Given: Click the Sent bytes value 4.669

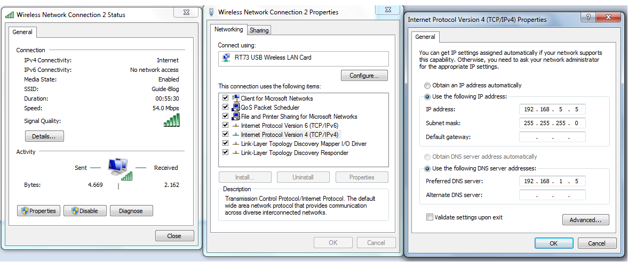Looking at the screenshot, I should [96, 185].
